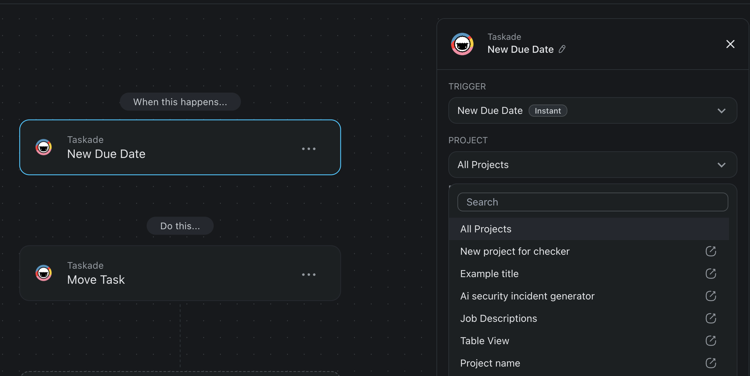The width and height of the screenshot is (750, 376).
Task: Choose 'Example title' project option
Action: point(589,274)
